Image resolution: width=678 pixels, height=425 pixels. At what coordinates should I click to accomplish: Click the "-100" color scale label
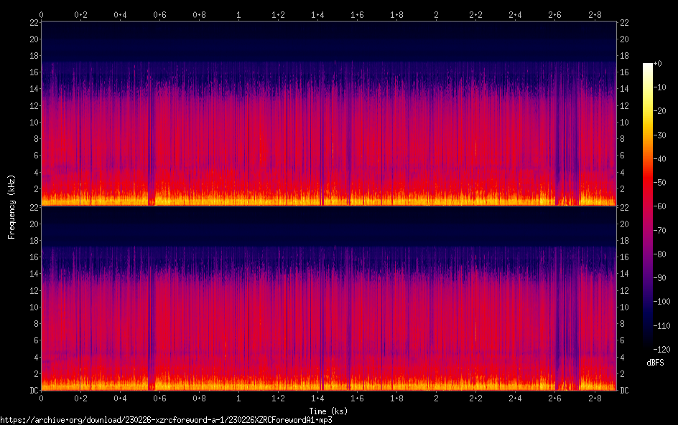pyautogui.click(x=661, y=302)
